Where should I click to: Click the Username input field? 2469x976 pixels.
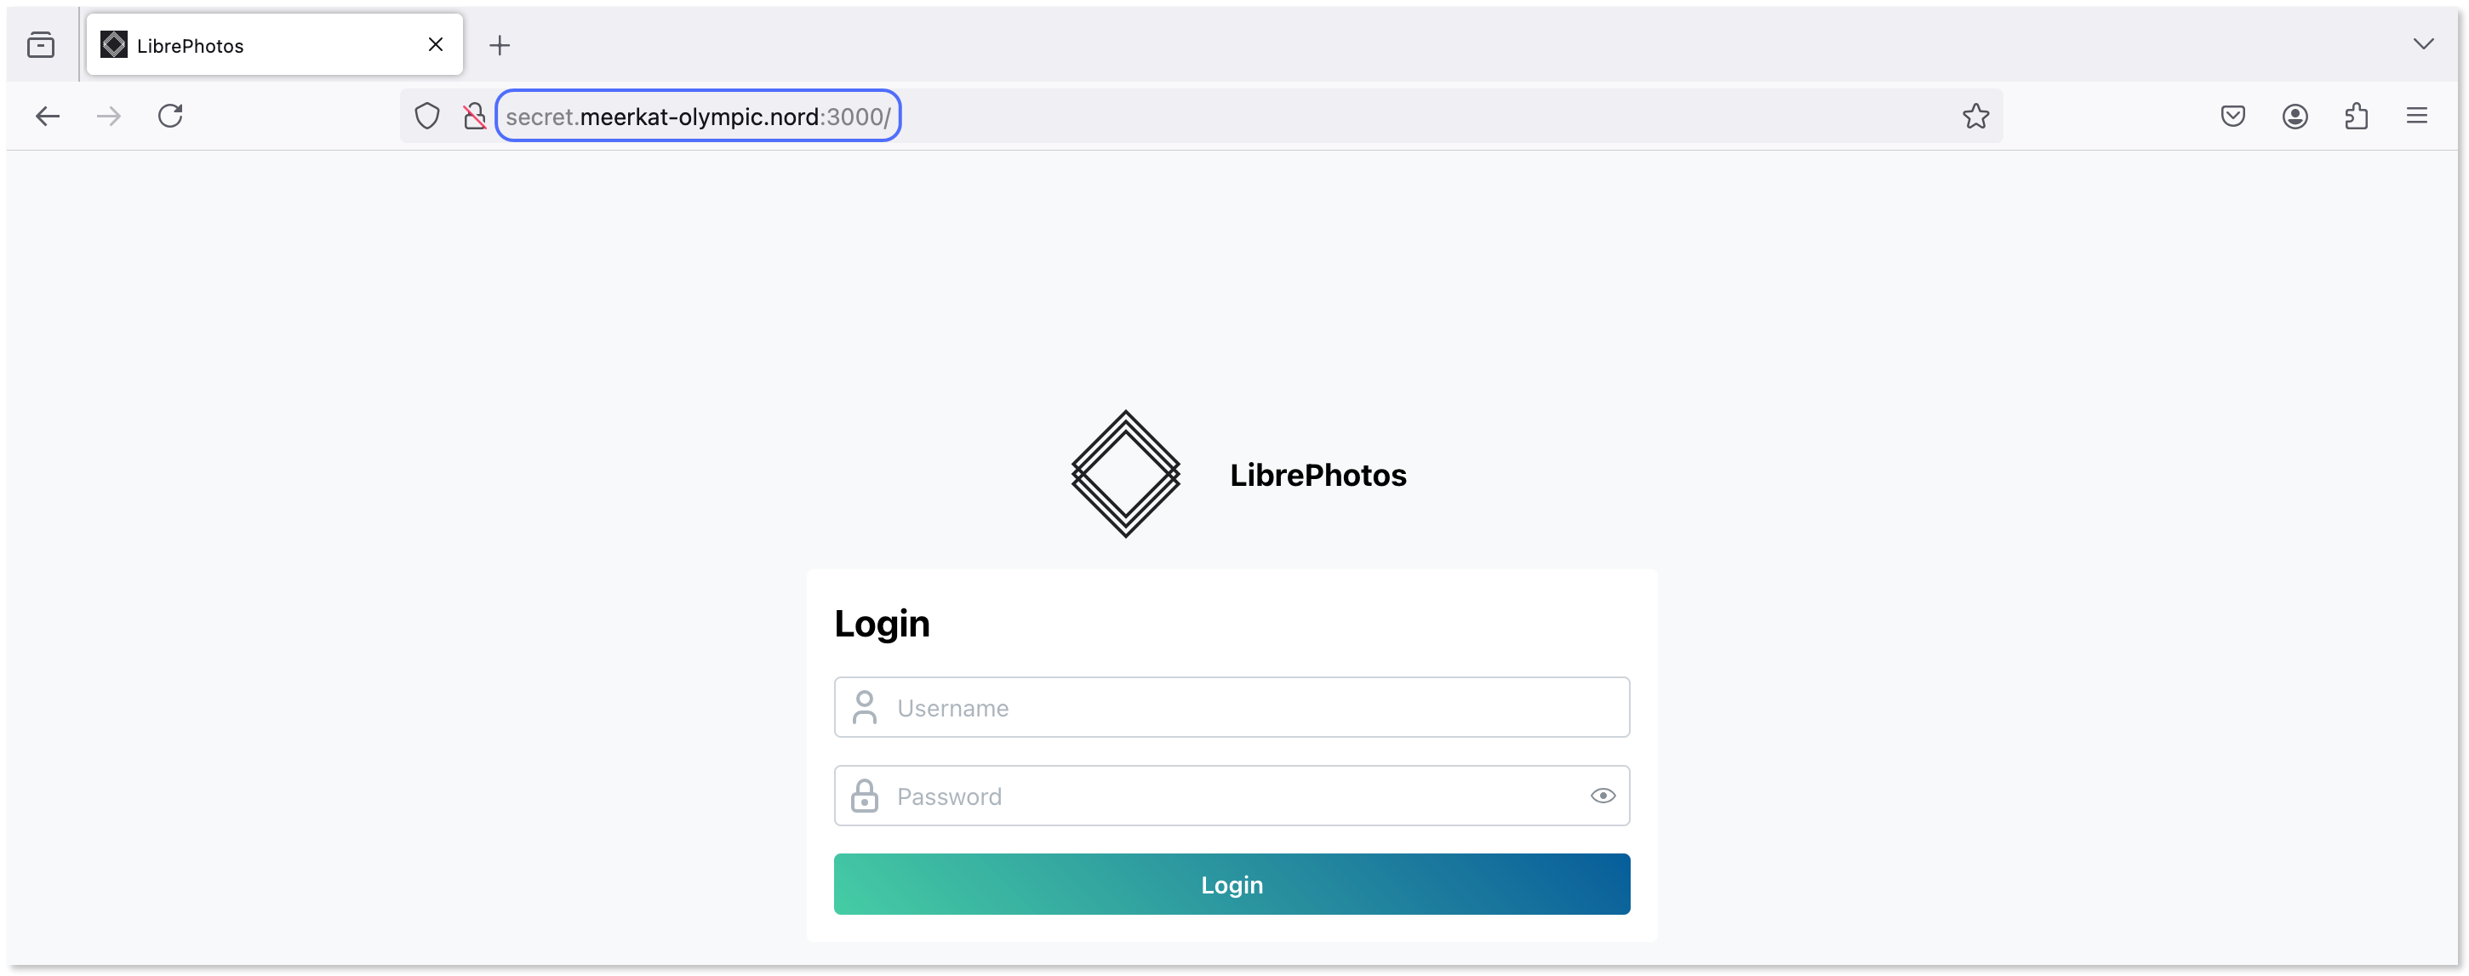click(1232, 707)
